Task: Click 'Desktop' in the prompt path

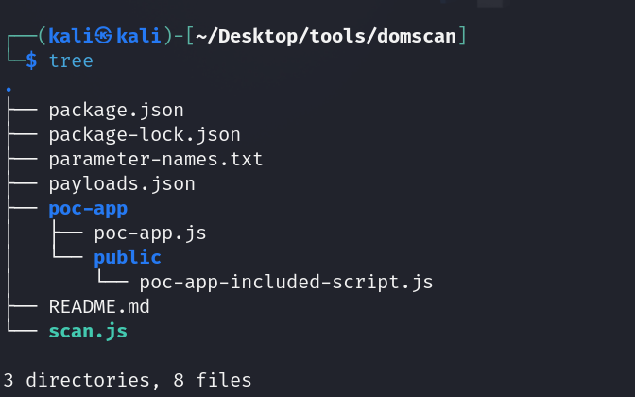Action: pos(253,37)
